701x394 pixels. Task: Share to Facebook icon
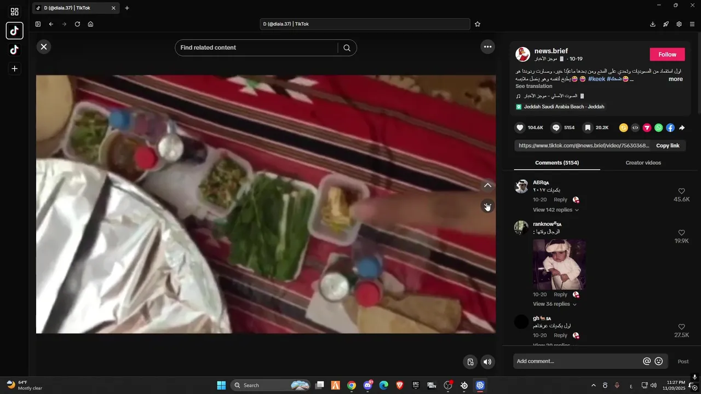pyautogui.click(x=670, y=128)
